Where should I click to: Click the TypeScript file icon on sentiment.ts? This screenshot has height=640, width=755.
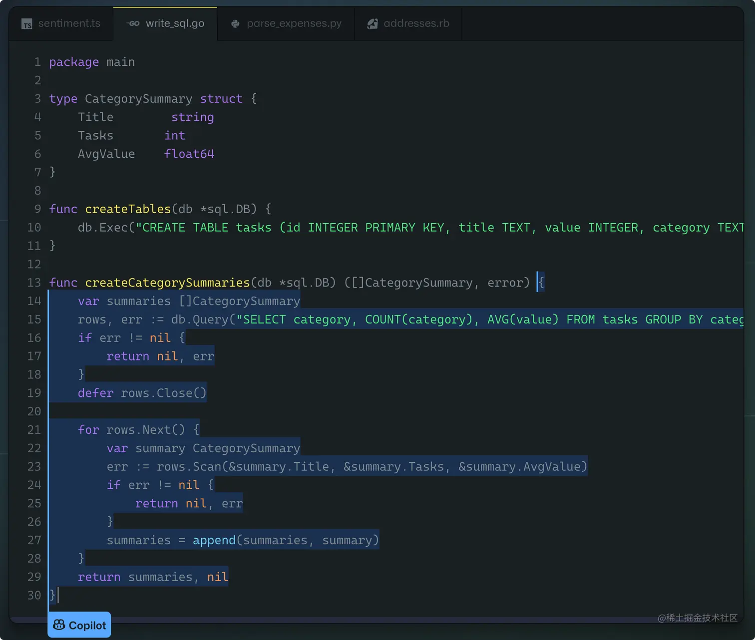[27, 24]
